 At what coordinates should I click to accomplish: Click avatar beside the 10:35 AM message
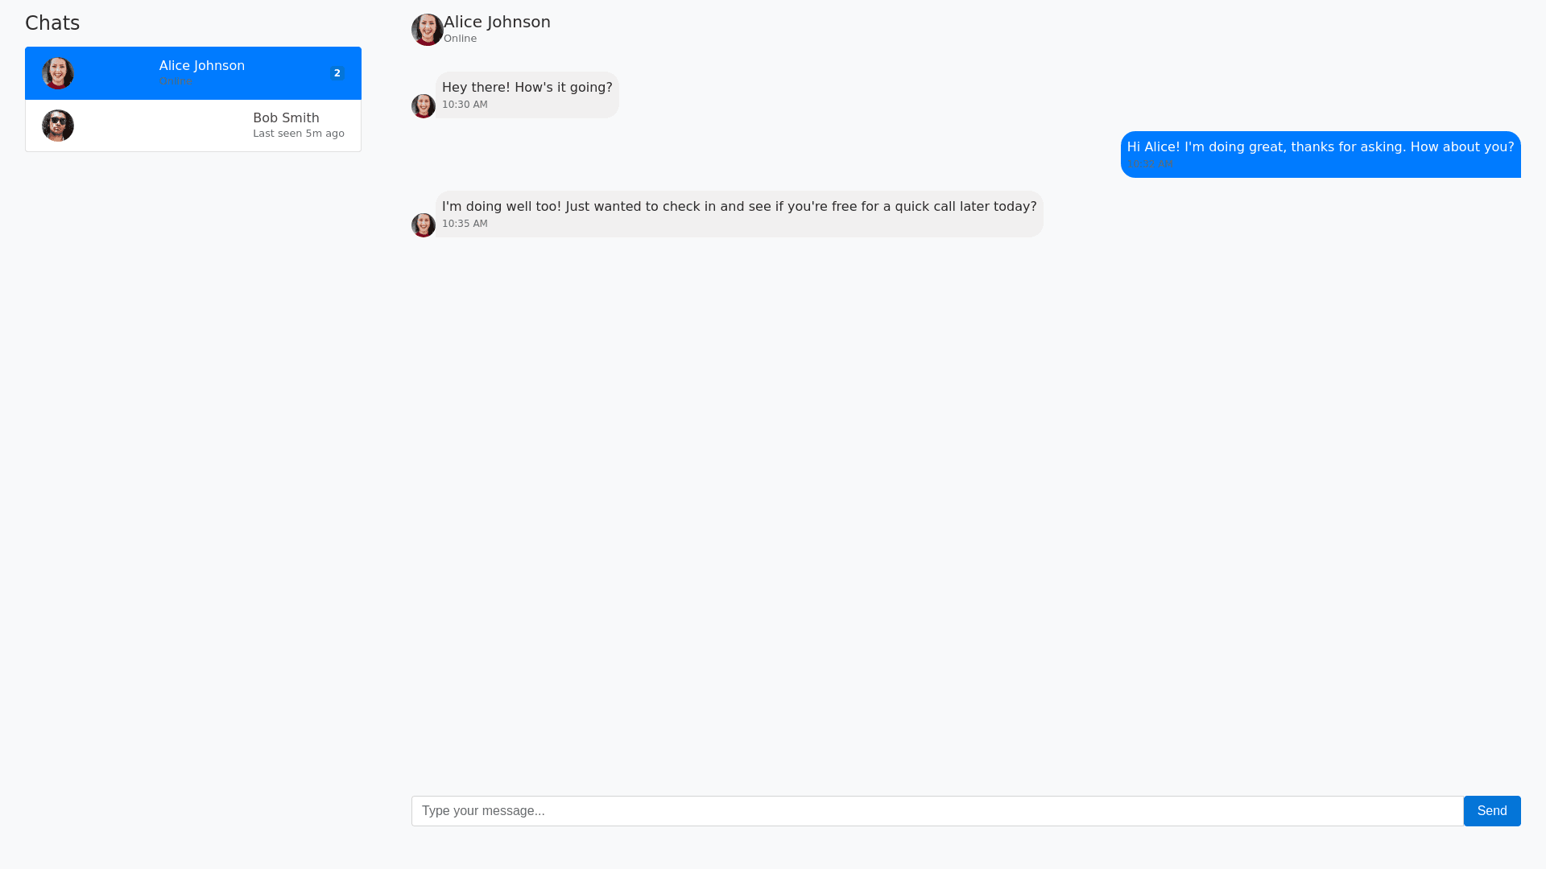point(424,225)
